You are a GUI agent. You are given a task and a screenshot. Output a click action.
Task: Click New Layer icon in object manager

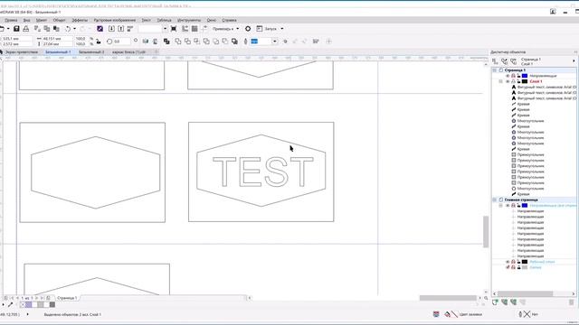pyautogui.click(x=495, y=302)
